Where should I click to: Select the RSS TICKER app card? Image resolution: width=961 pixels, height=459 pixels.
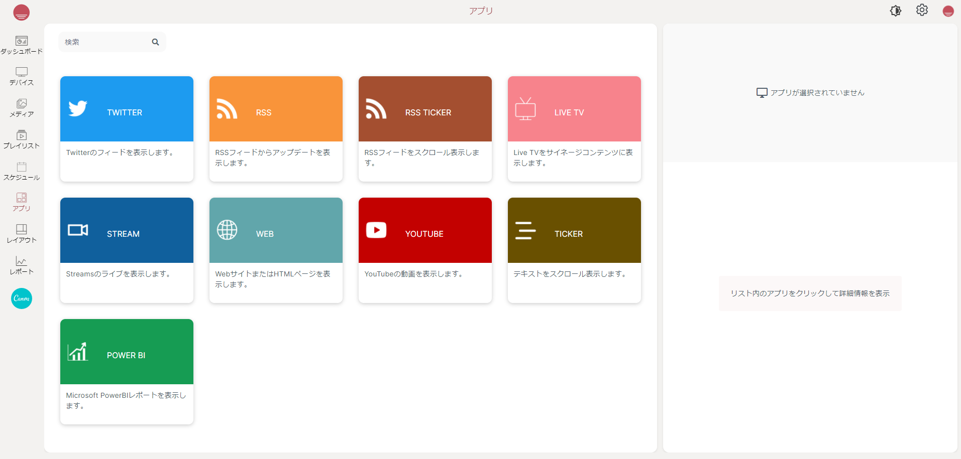point(425,129)
